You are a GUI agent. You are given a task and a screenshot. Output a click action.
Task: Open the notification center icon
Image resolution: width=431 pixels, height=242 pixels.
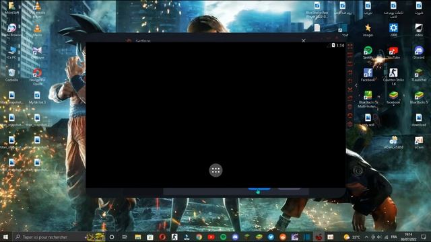(x=424, y=237)
